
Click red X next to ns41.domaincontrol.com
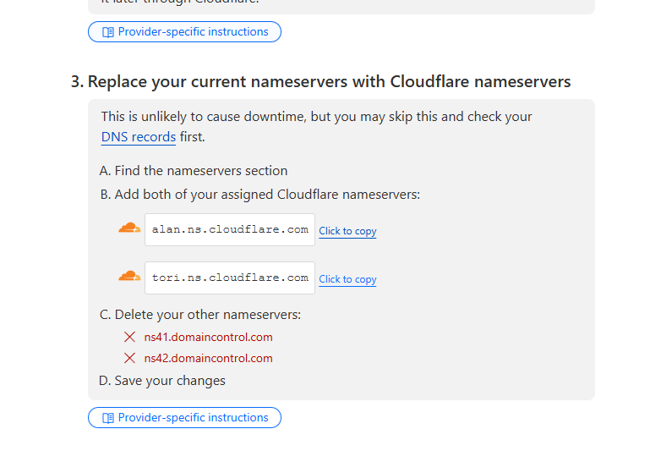[x=130, y=337]
